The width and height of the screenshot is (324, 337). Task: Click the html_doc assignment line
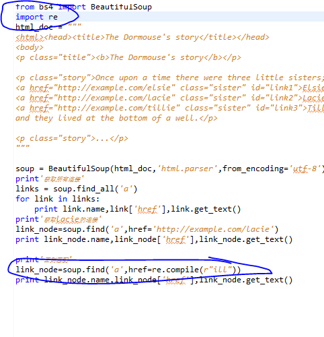[x=48, y=27]
